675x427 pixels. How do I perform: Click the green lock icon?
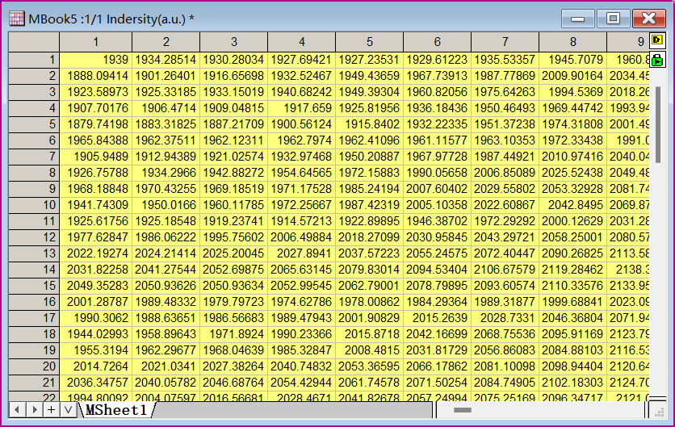click(x=657, y=60)
